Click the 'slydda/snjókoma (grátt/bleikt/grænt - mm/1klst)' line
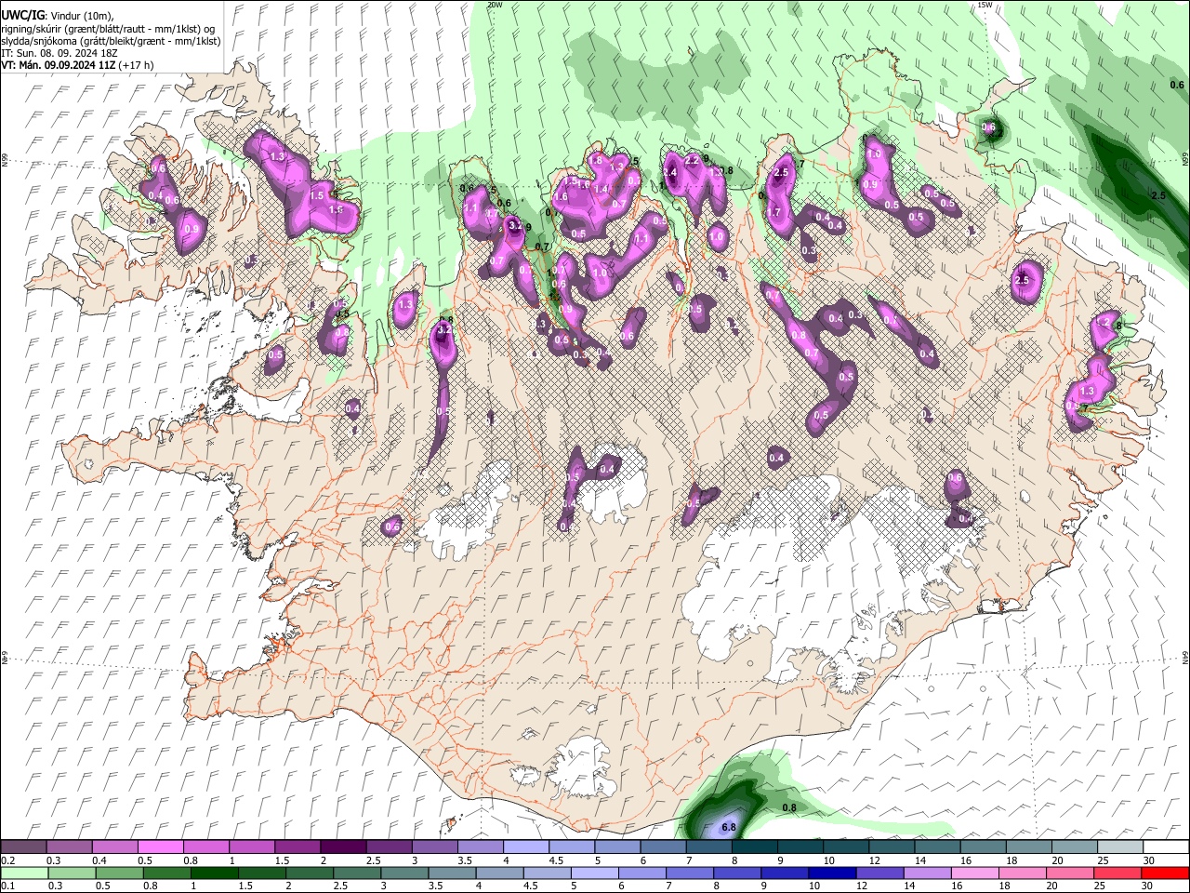 pos(111,41)
